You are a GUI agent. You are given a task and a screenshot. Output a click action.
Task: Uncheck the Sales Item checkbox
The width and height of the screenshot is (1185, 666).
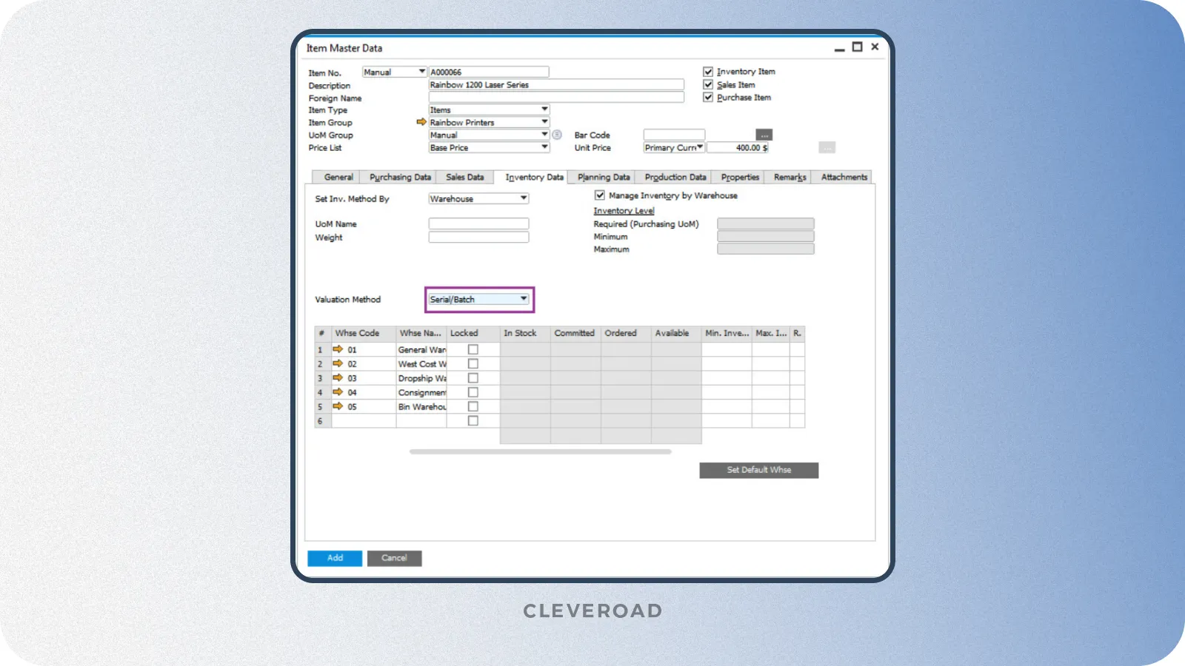coord(708,84)
